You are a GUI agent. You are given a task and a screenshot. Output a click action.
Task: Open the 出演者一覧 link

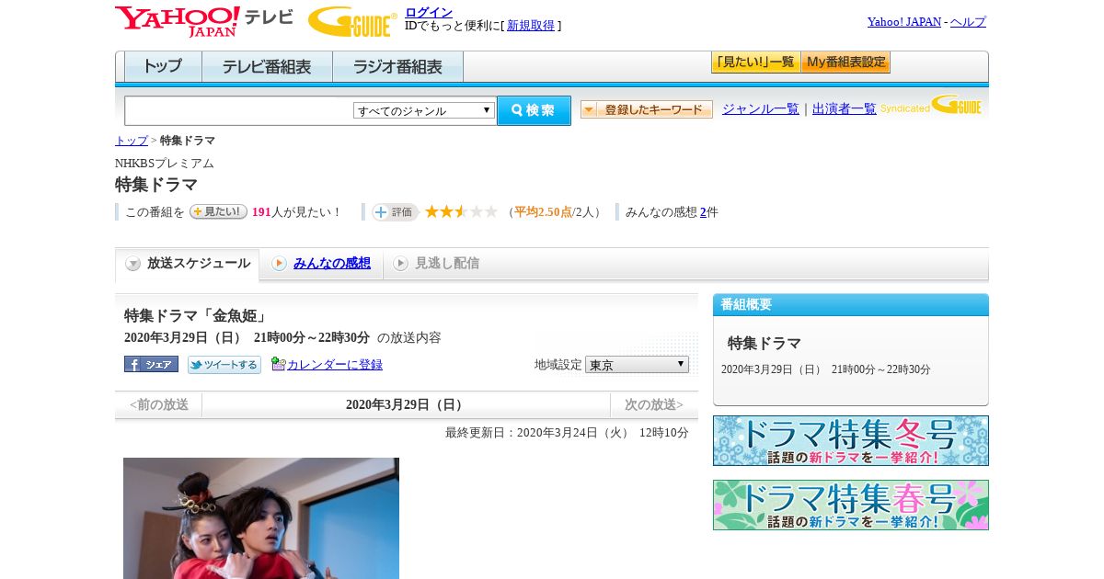pyautogui.click(x=845, y=108)
